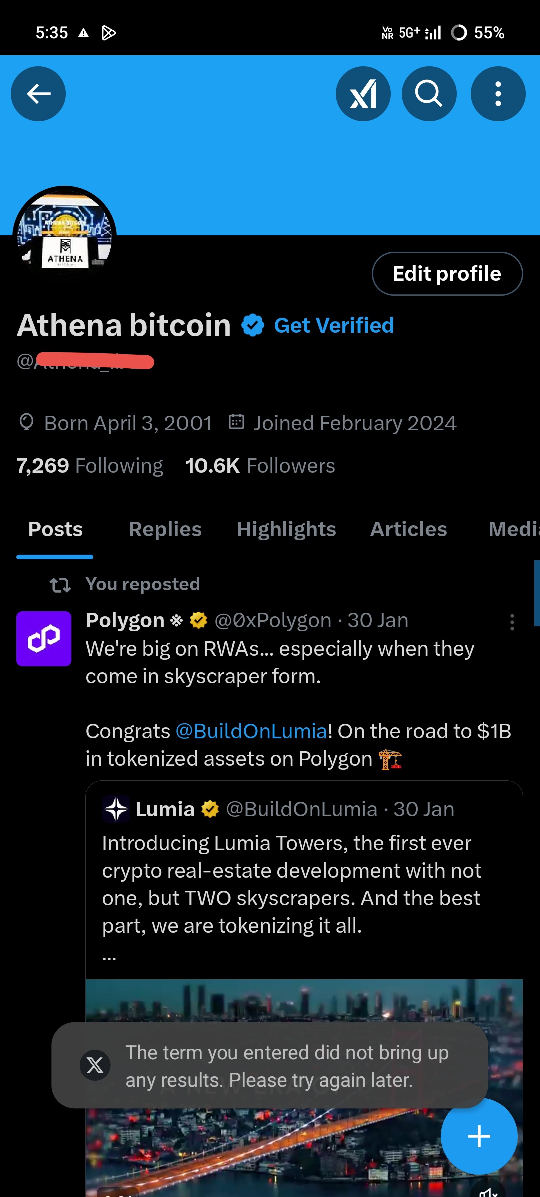Toggle the video mute speaker icon
This screenshot has width=540, height=1197.
tap(487, 1192)
